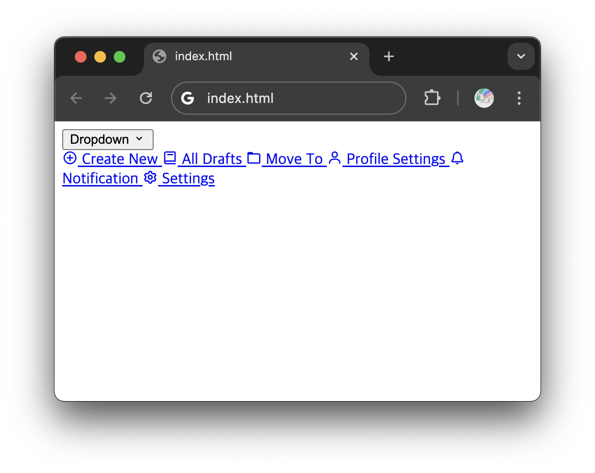This screenshot has width=595, height=473.
Task: Go forward with the browser forward arrow
Action: pos(111,99)
